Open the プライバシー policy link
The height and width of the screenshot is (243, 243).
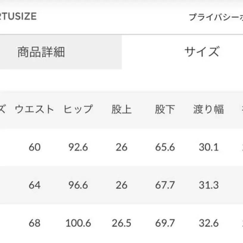pos(216,17)
